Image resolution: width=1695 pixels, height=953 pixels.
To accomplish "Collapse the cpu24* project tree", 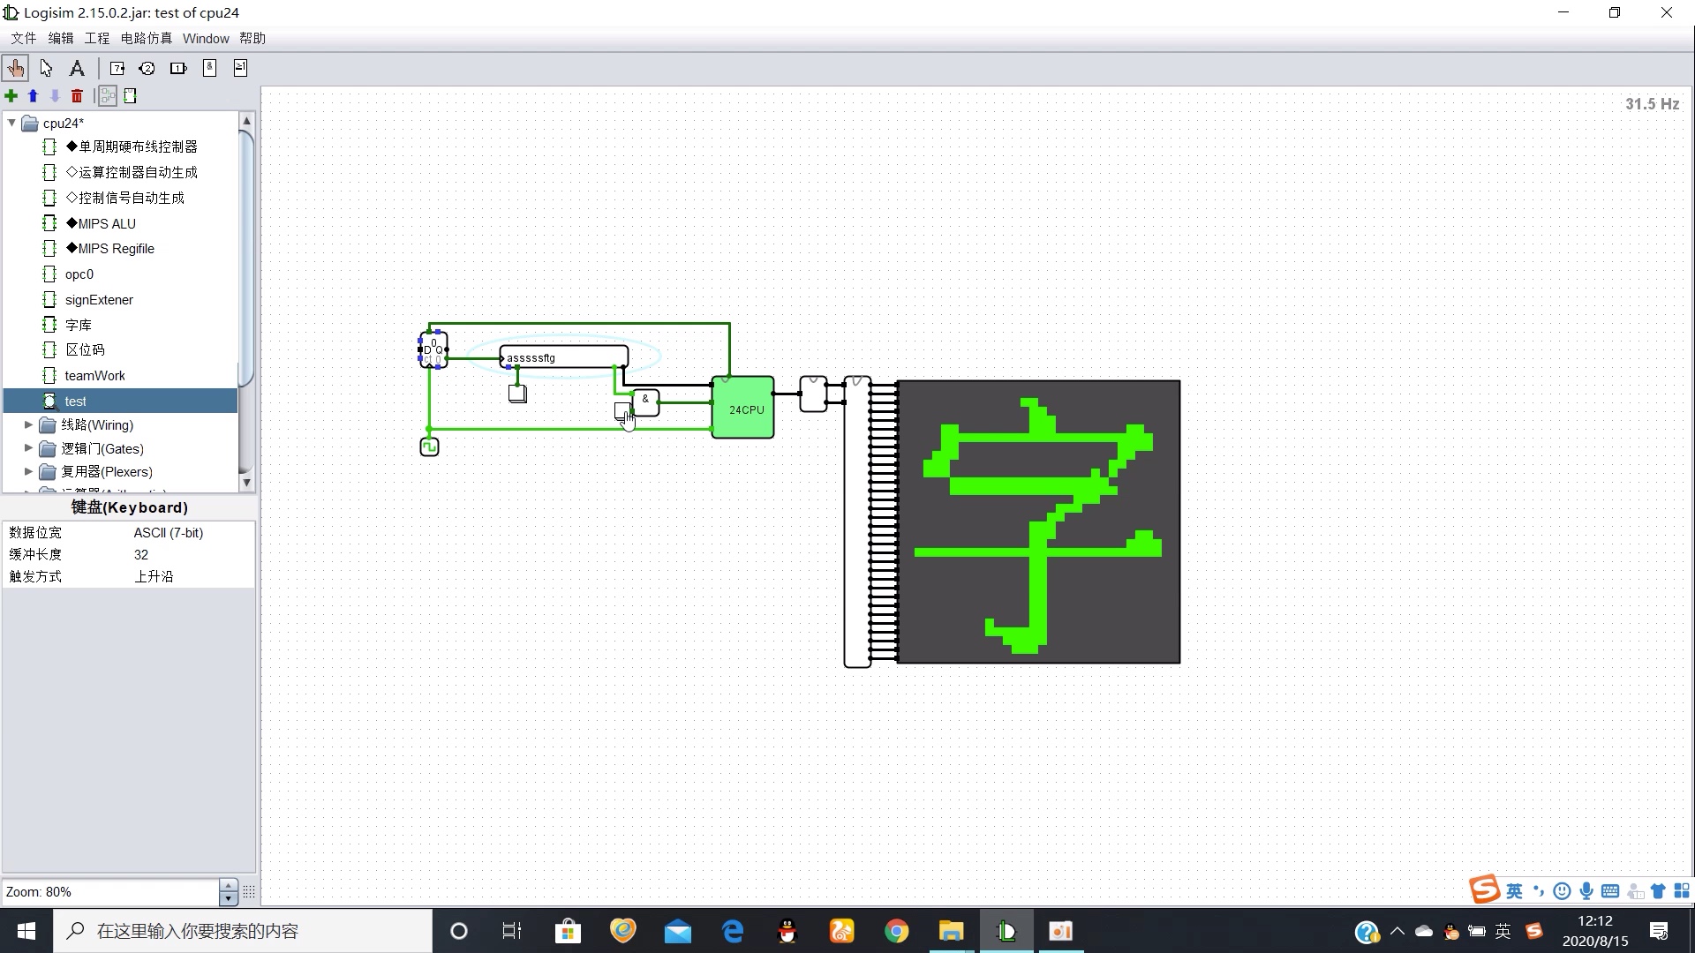I will coord(11,123).
